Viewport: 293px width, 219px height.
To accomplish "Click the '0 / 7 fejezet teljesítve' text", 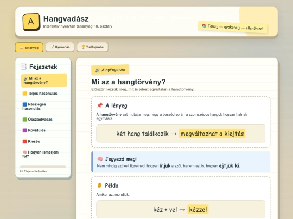I will (x=34, y=171).
